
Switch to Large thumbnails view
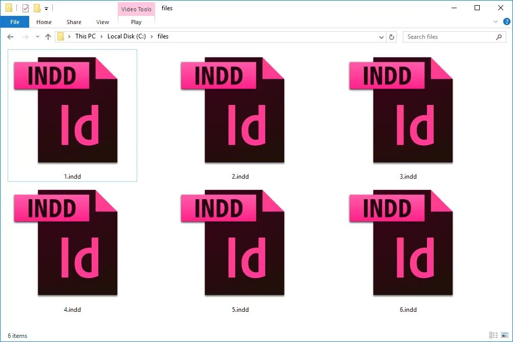pyautogui.click(x=504, y=335)
